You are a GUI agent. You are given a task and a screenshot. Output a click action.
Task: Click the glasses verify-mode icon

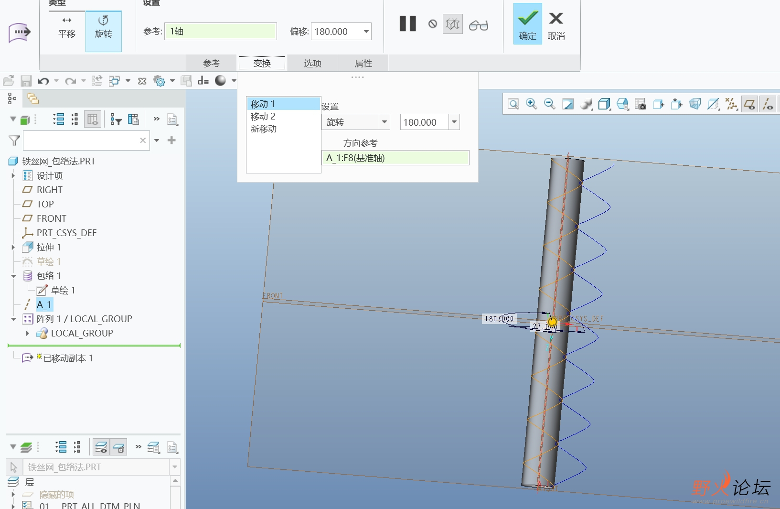click(x=479, y=25)
